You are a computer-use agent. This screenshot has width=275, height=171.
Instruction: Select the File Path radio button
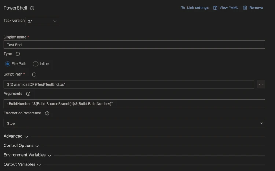[x=8, y=64]
